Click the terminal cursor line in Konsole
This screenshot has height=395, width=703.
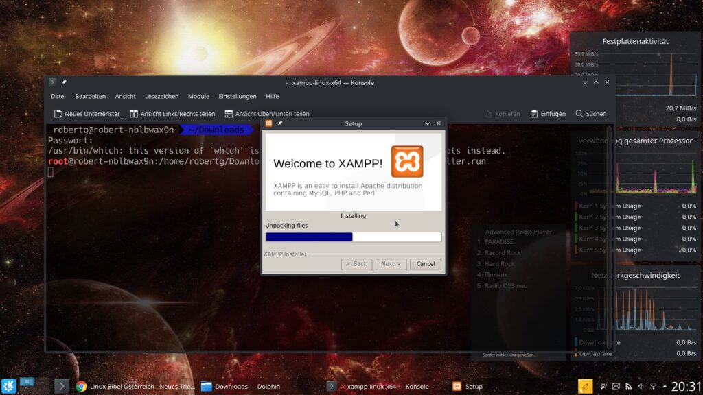coord(51,172)
